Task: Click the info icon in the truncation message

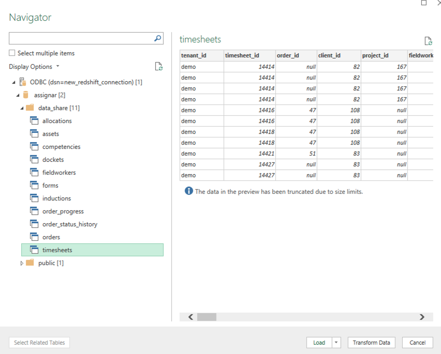Action: [188, 191]
